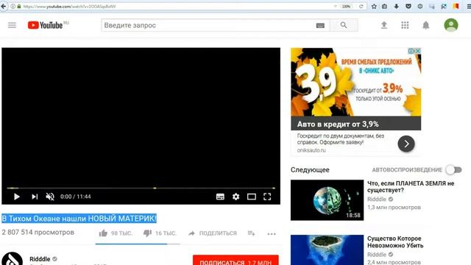Open the notifications bell
471x265 pixels.
pos(426,25)
